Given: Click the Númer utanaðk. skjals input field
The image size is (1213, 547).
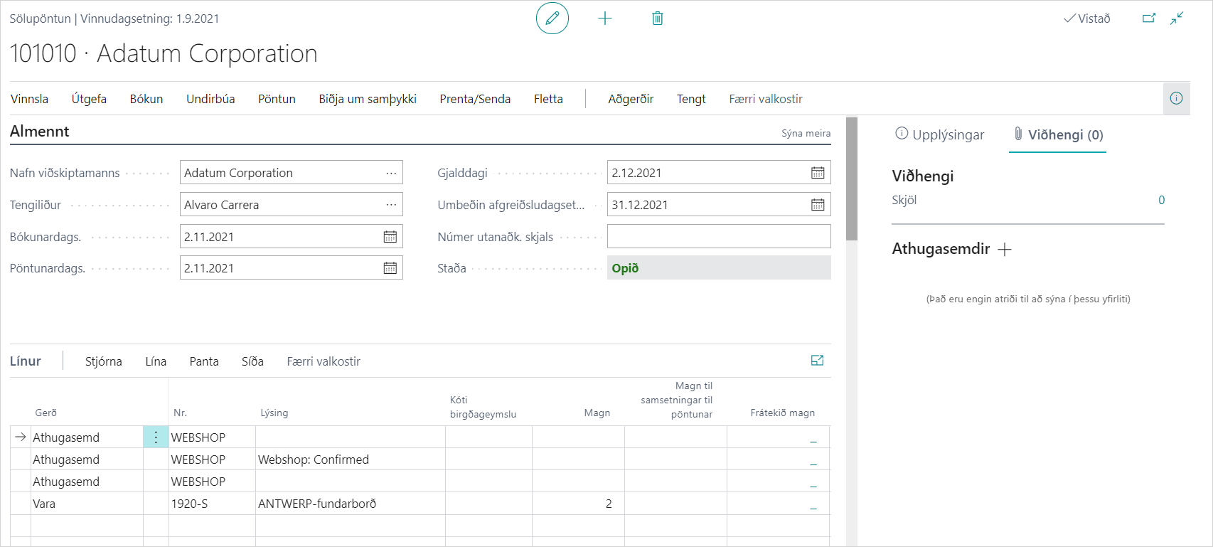Looking at the screenshot, I should [x=718, y=237].
